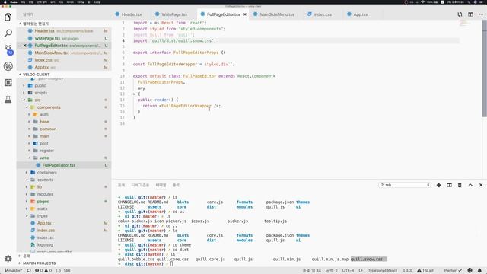
Task: Collapse the Open Editors section
Action: (x=20, y=24)
